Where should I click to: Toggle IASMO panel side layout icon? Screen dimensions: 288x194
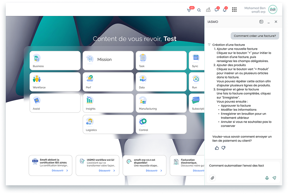point(261,22)
